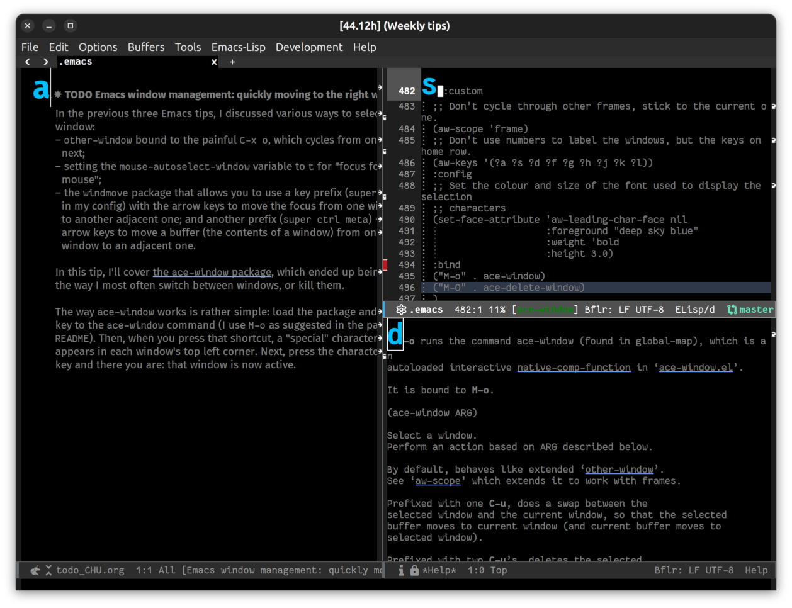Click the '1:0 Top' position in the Help mode line
The height and width of the screenshot is (608, 792).
pyautogui.click(x=487, y=570)
